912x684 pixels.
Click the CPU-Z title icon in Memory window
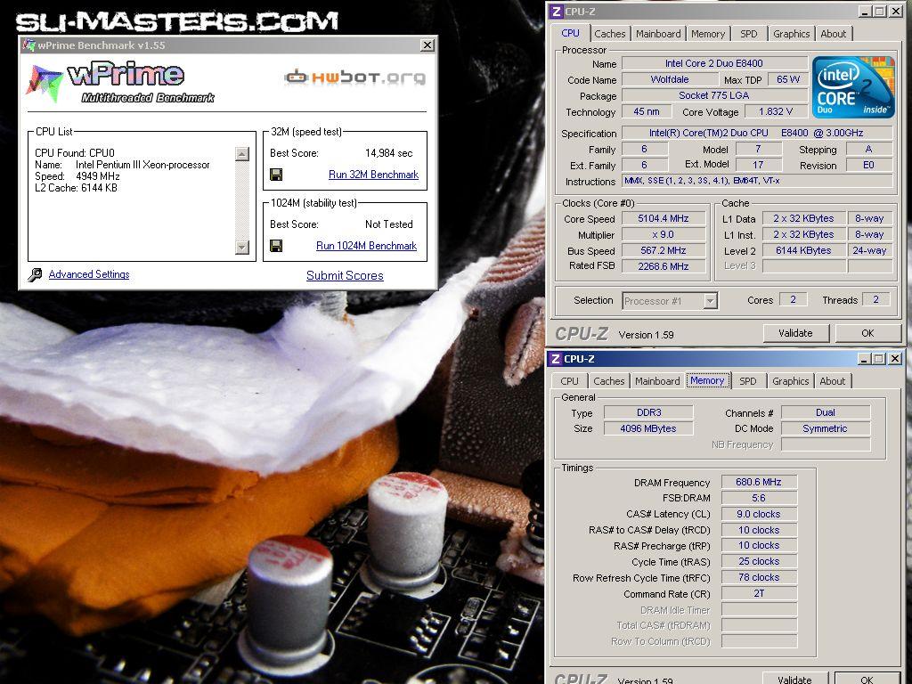tap(557, 358)
